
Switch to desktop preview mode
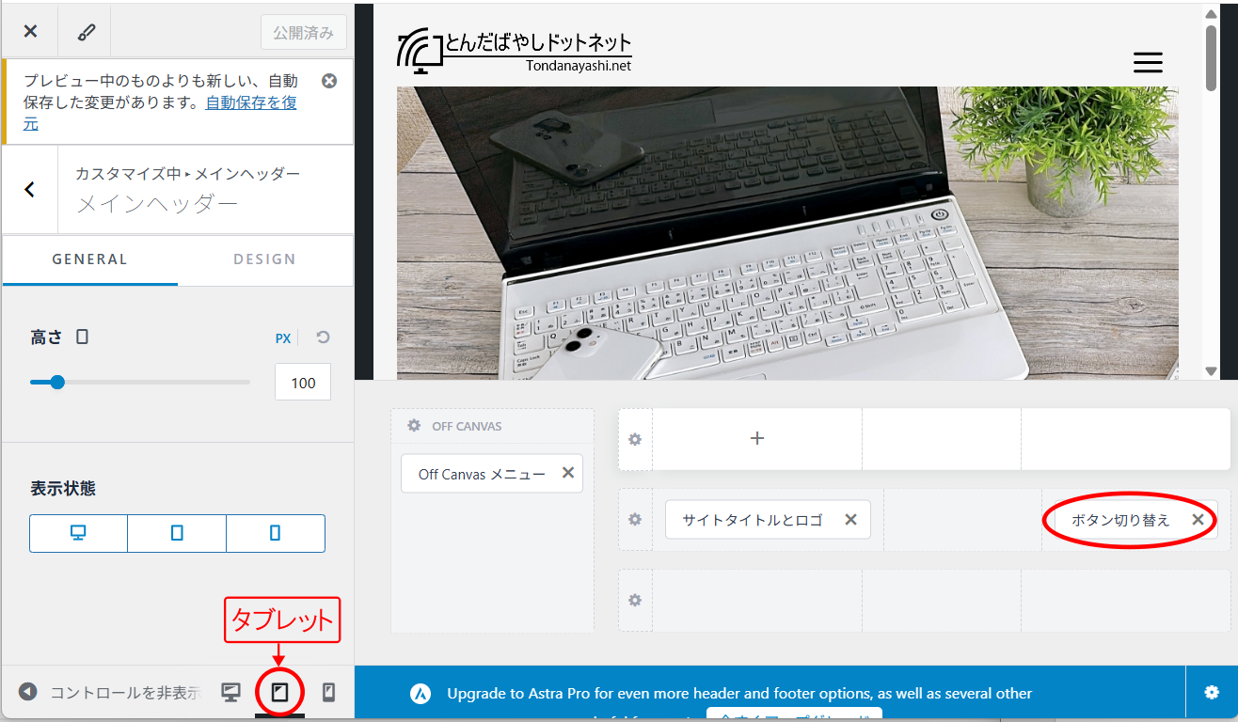click(230, 693)
